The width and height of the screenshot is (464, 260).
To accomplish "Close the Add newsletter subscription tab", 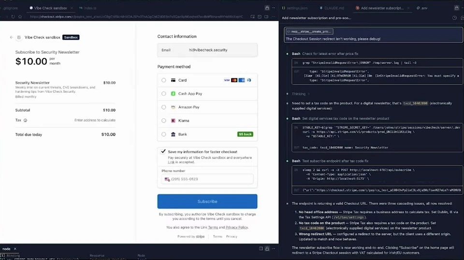I will pos(408,8).
